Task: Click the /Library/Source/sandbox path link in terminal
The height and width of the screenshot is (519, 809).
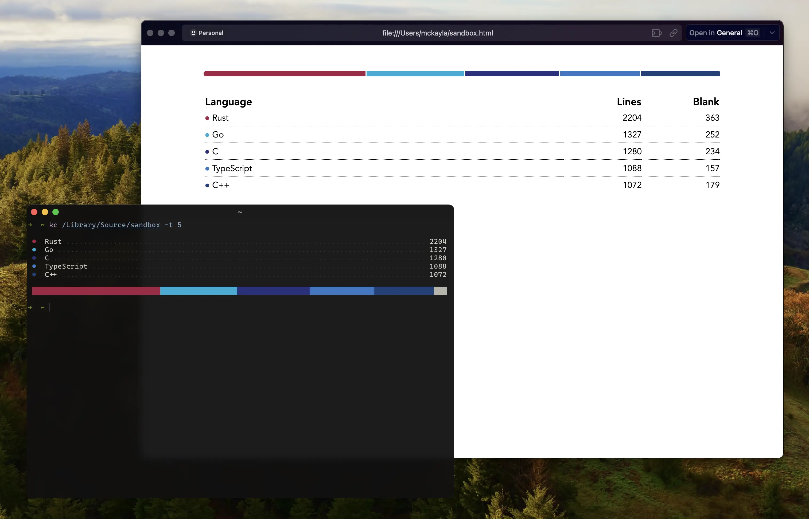Action: 111,225
